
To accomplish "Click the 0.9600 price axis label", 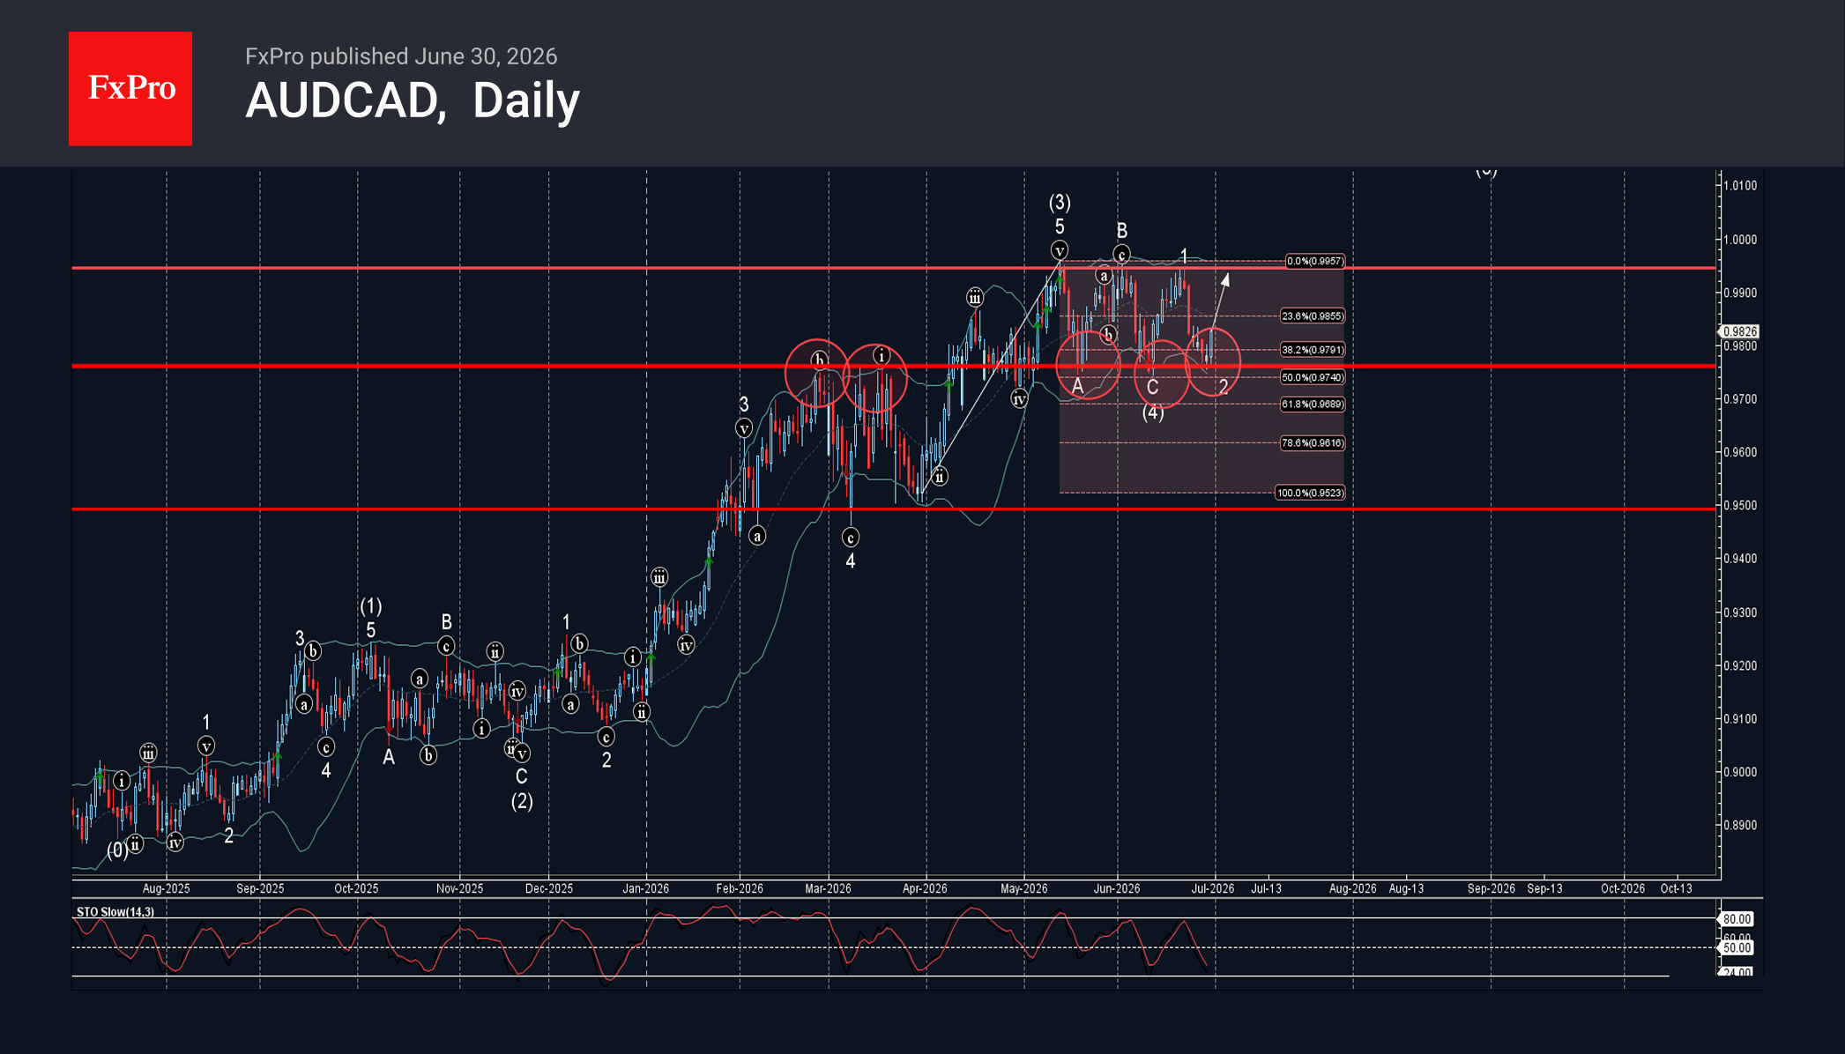I will point(1740,452).
